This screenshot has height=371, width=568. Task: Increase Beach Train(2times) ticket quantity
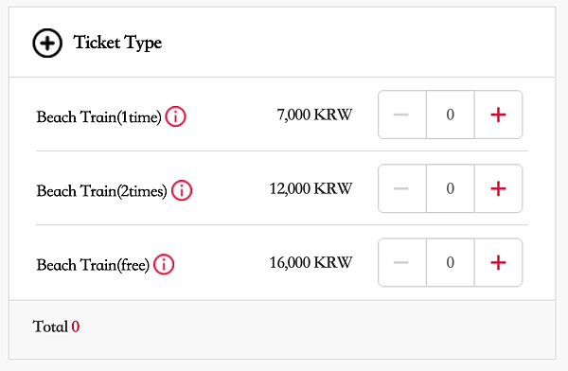(499, 188)
